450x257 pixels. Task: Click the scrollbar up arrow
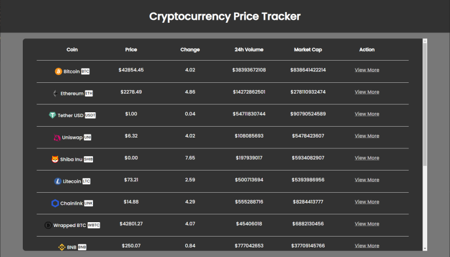(425, 41)
